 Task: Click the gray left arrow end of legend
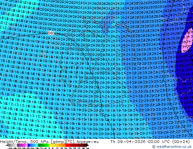pyautogui.click(x=7, y=145)
